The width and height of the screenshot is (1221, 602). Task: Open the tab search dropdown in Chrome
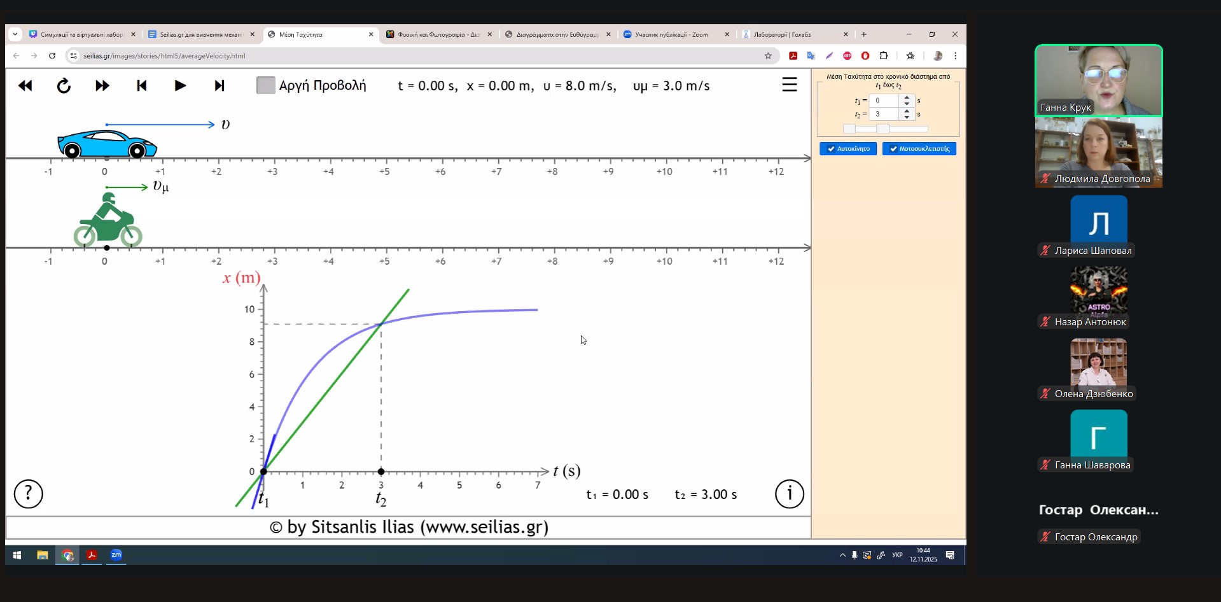tap(15, 34)
